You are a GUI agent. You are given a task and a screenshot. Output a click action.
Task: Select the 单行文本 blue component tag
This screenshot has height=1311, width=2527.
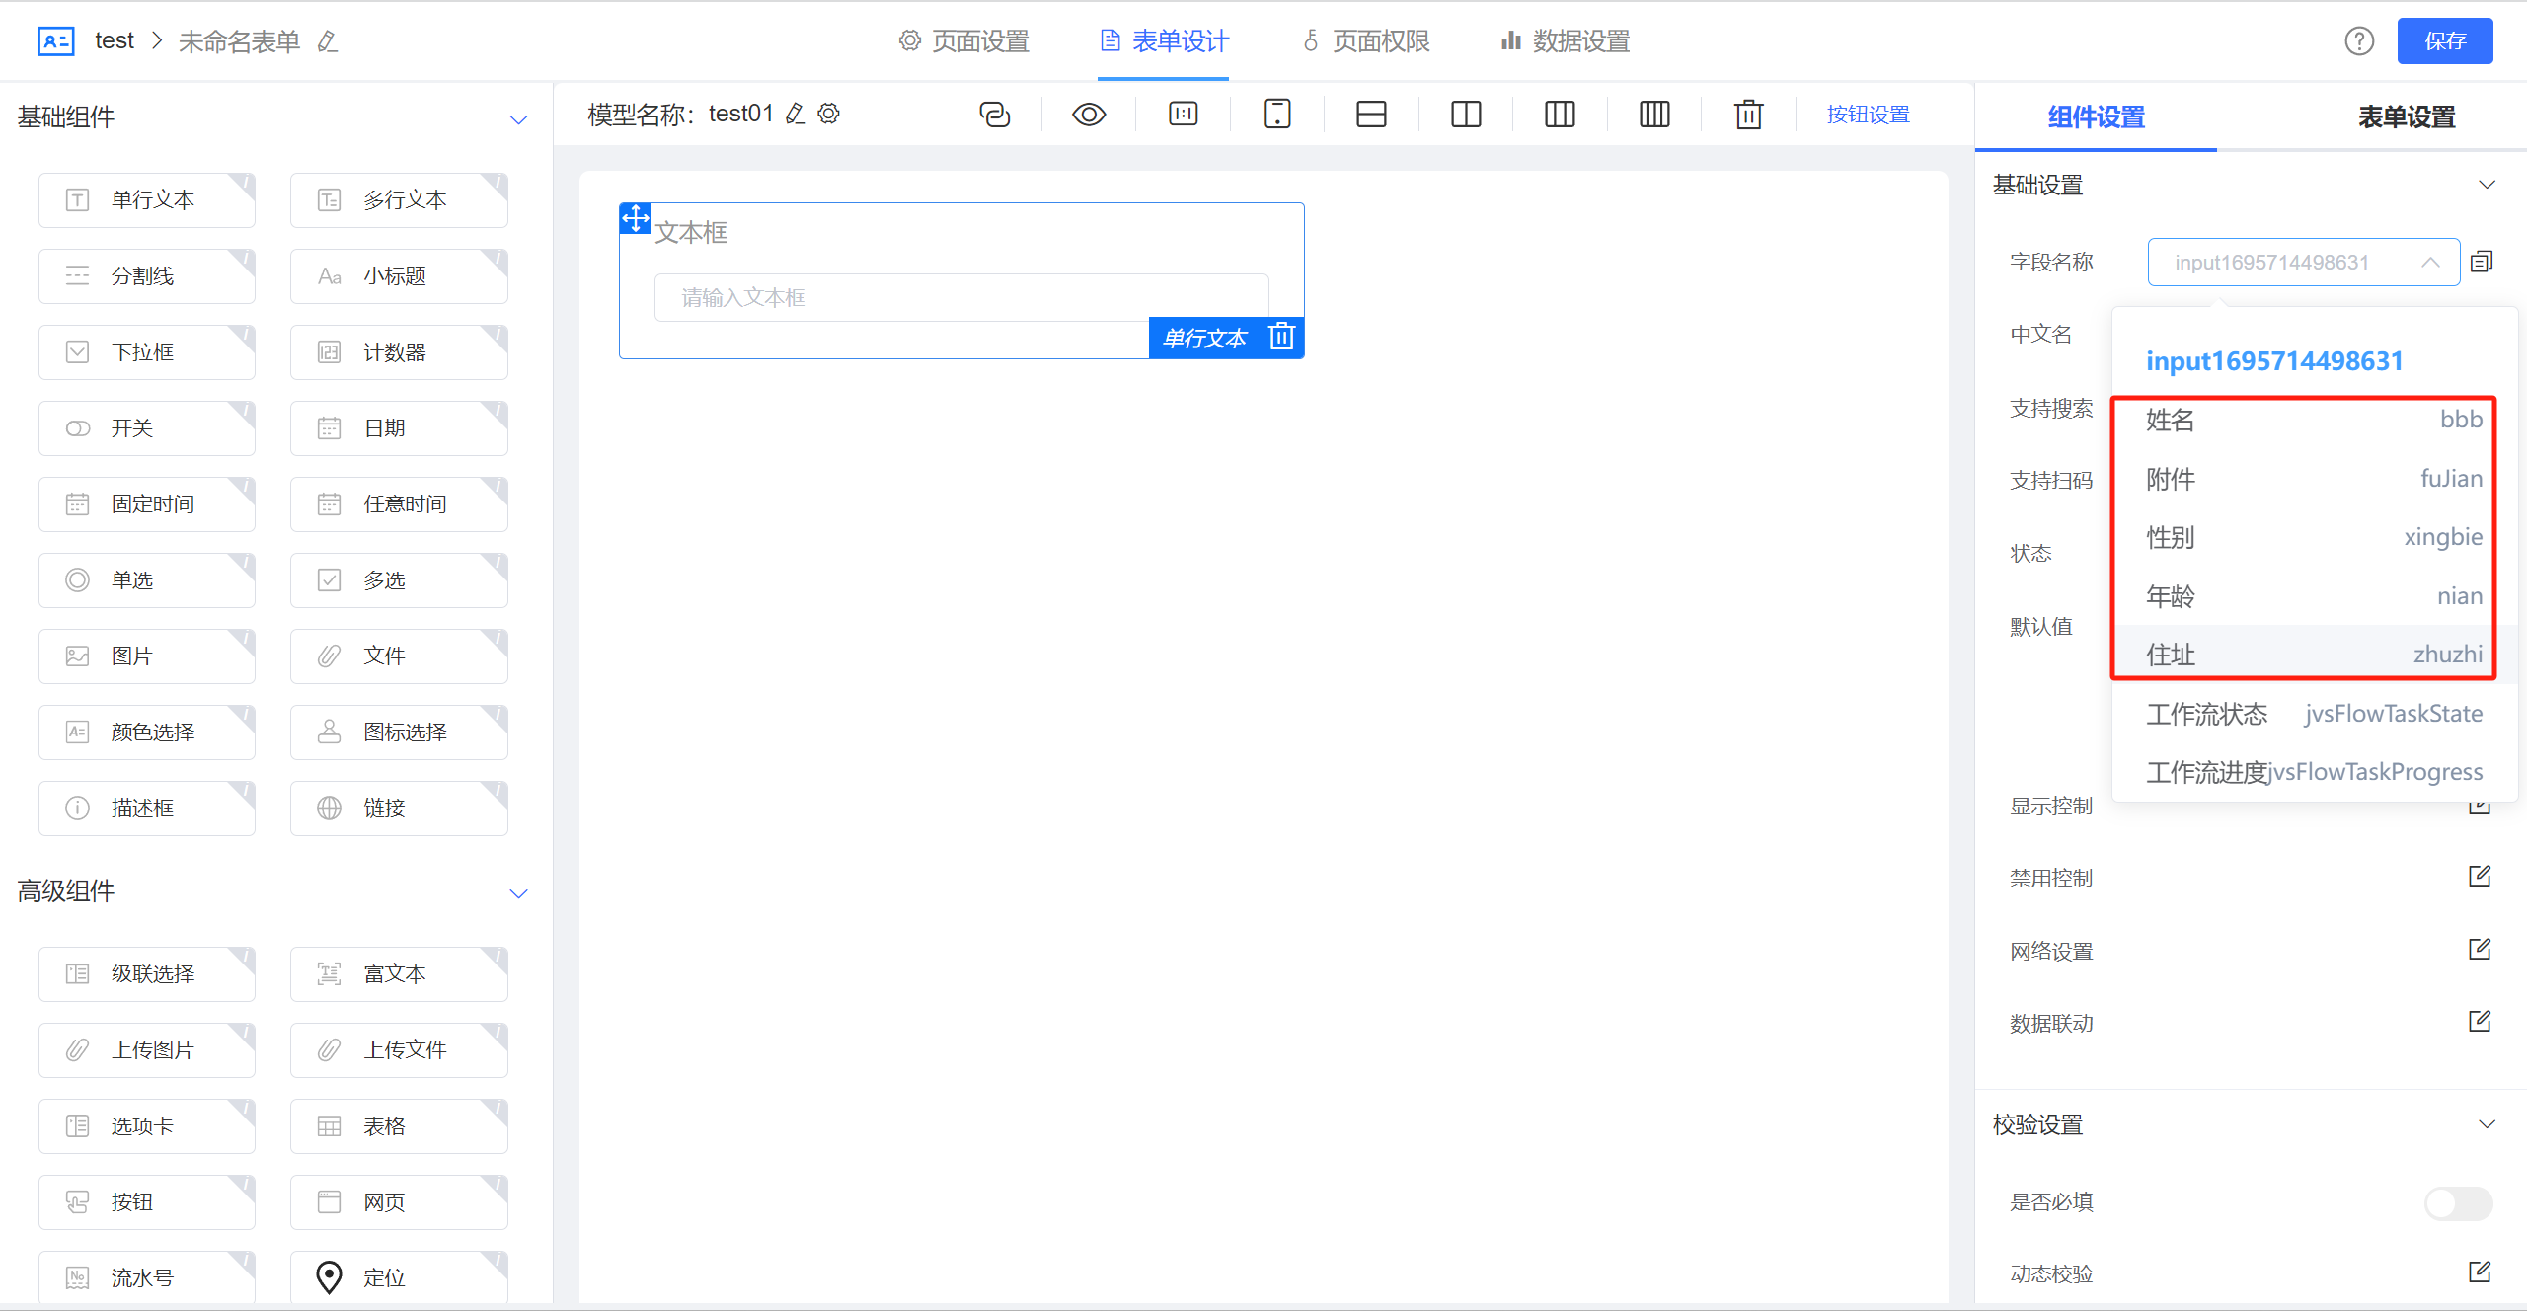click(1204, 339)
